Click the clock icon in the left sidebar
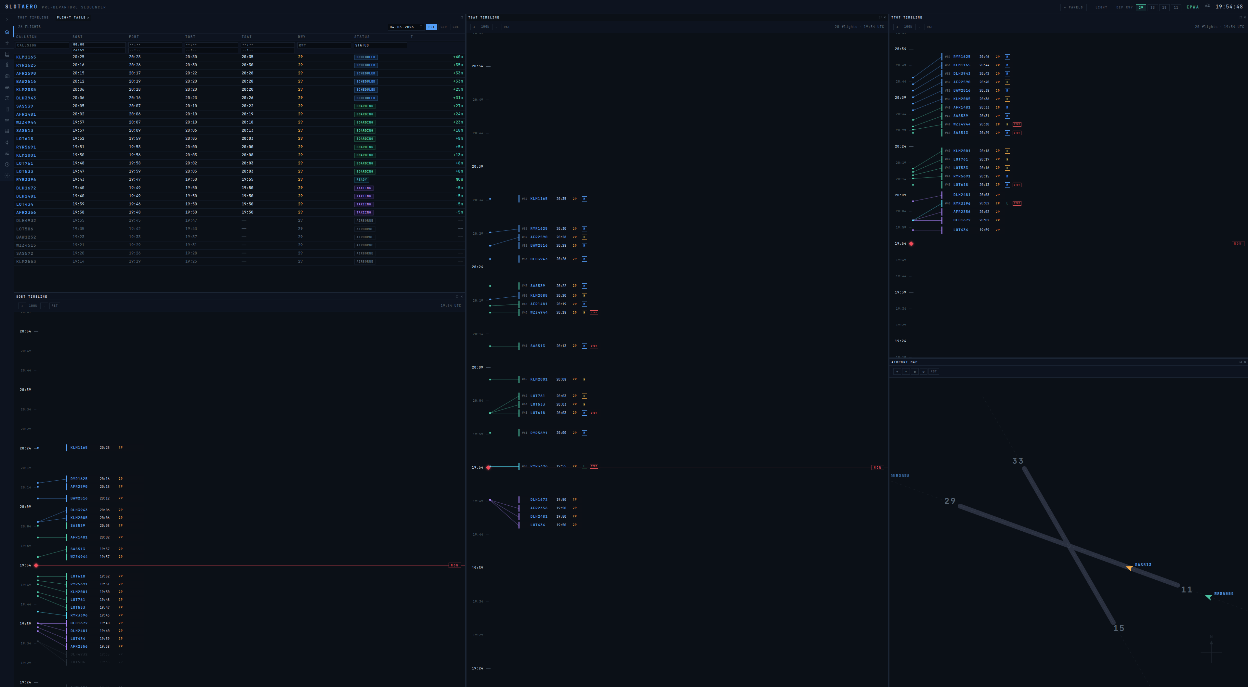Image resolution: width=1248 pixels, height=687 pixels. pos(7,164)
